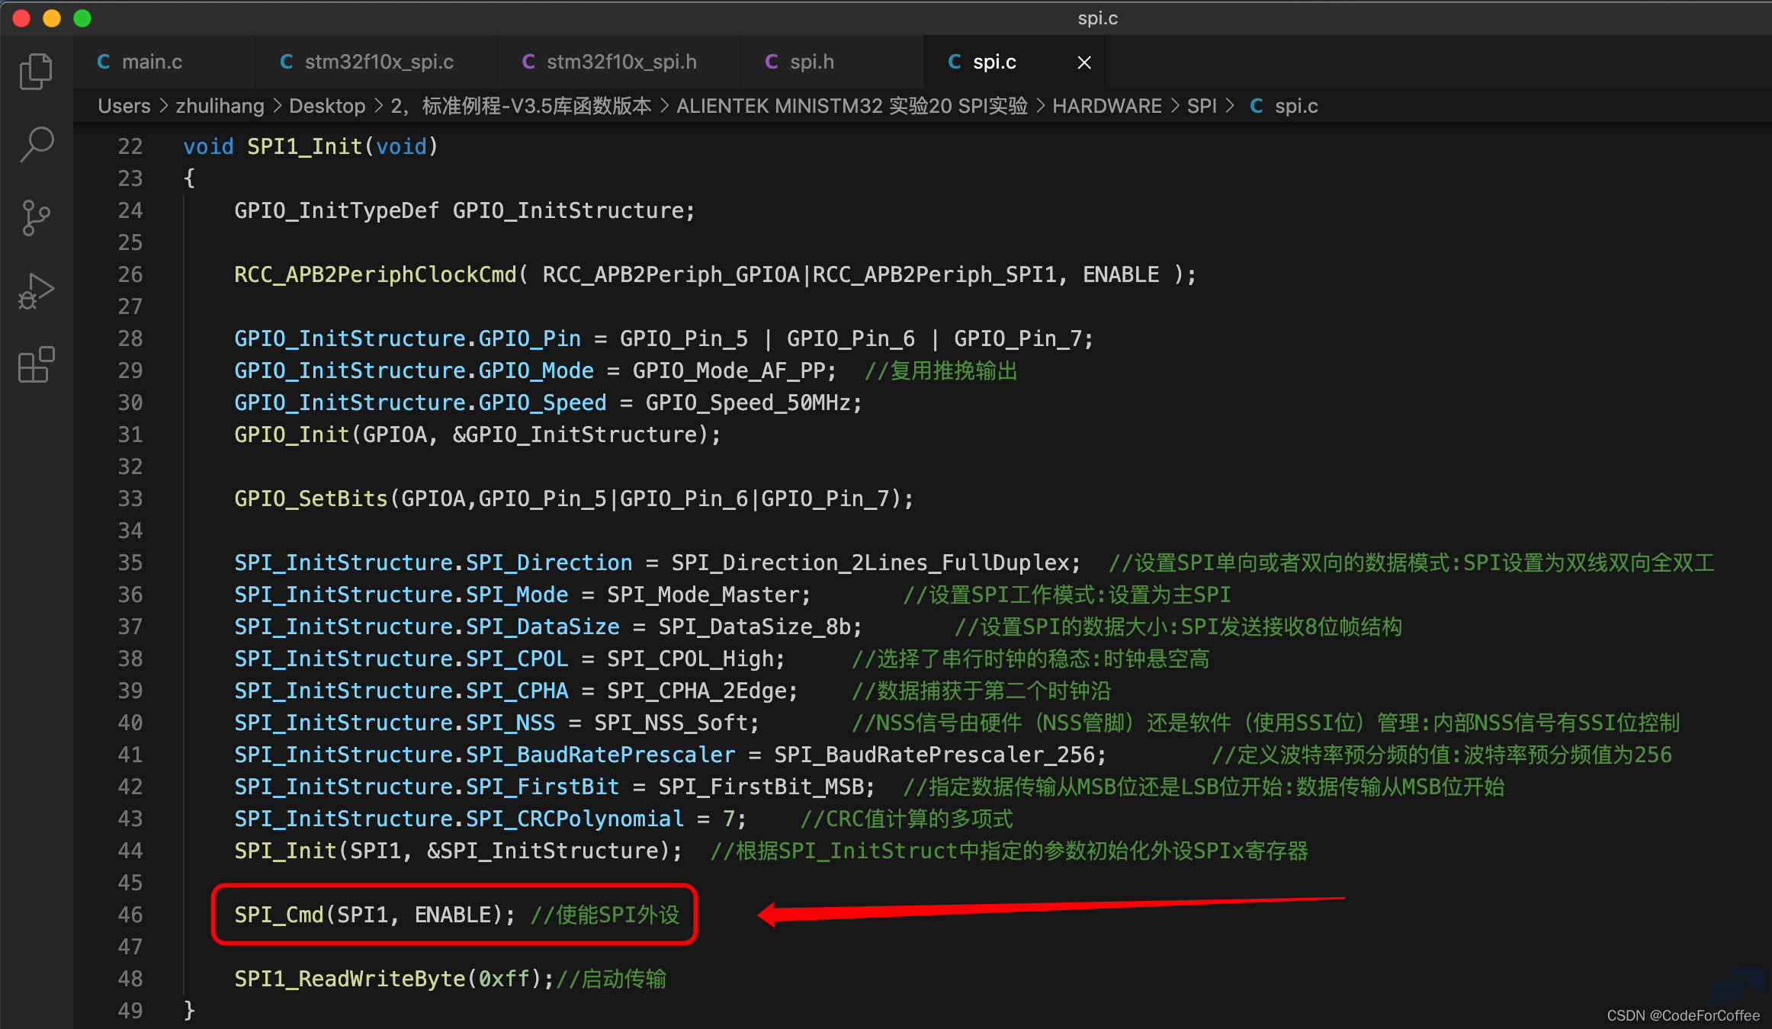Click RCC_APB2PeriphClockCmd on line 26
The image size is (1772, 1029).
click(x=376, y=274)
